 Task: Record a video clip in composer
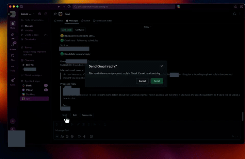click(79, 136)
